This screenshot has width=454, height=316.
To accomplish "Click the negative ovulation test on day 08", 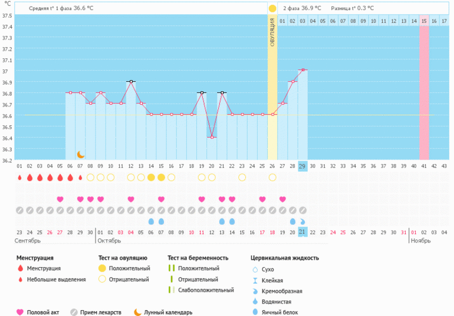I will (x=90, y=177).
